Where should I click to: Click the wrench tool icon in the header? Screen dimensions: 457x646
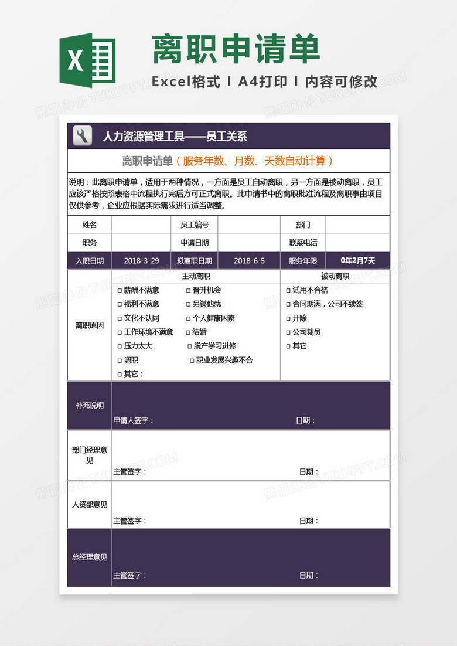[x=83, y=135]
